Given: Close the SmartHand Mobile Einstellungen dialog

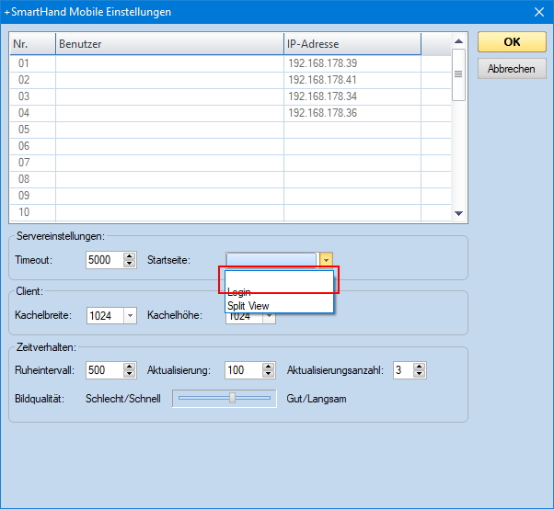Looking at the screenshot, I should [539, 12].
